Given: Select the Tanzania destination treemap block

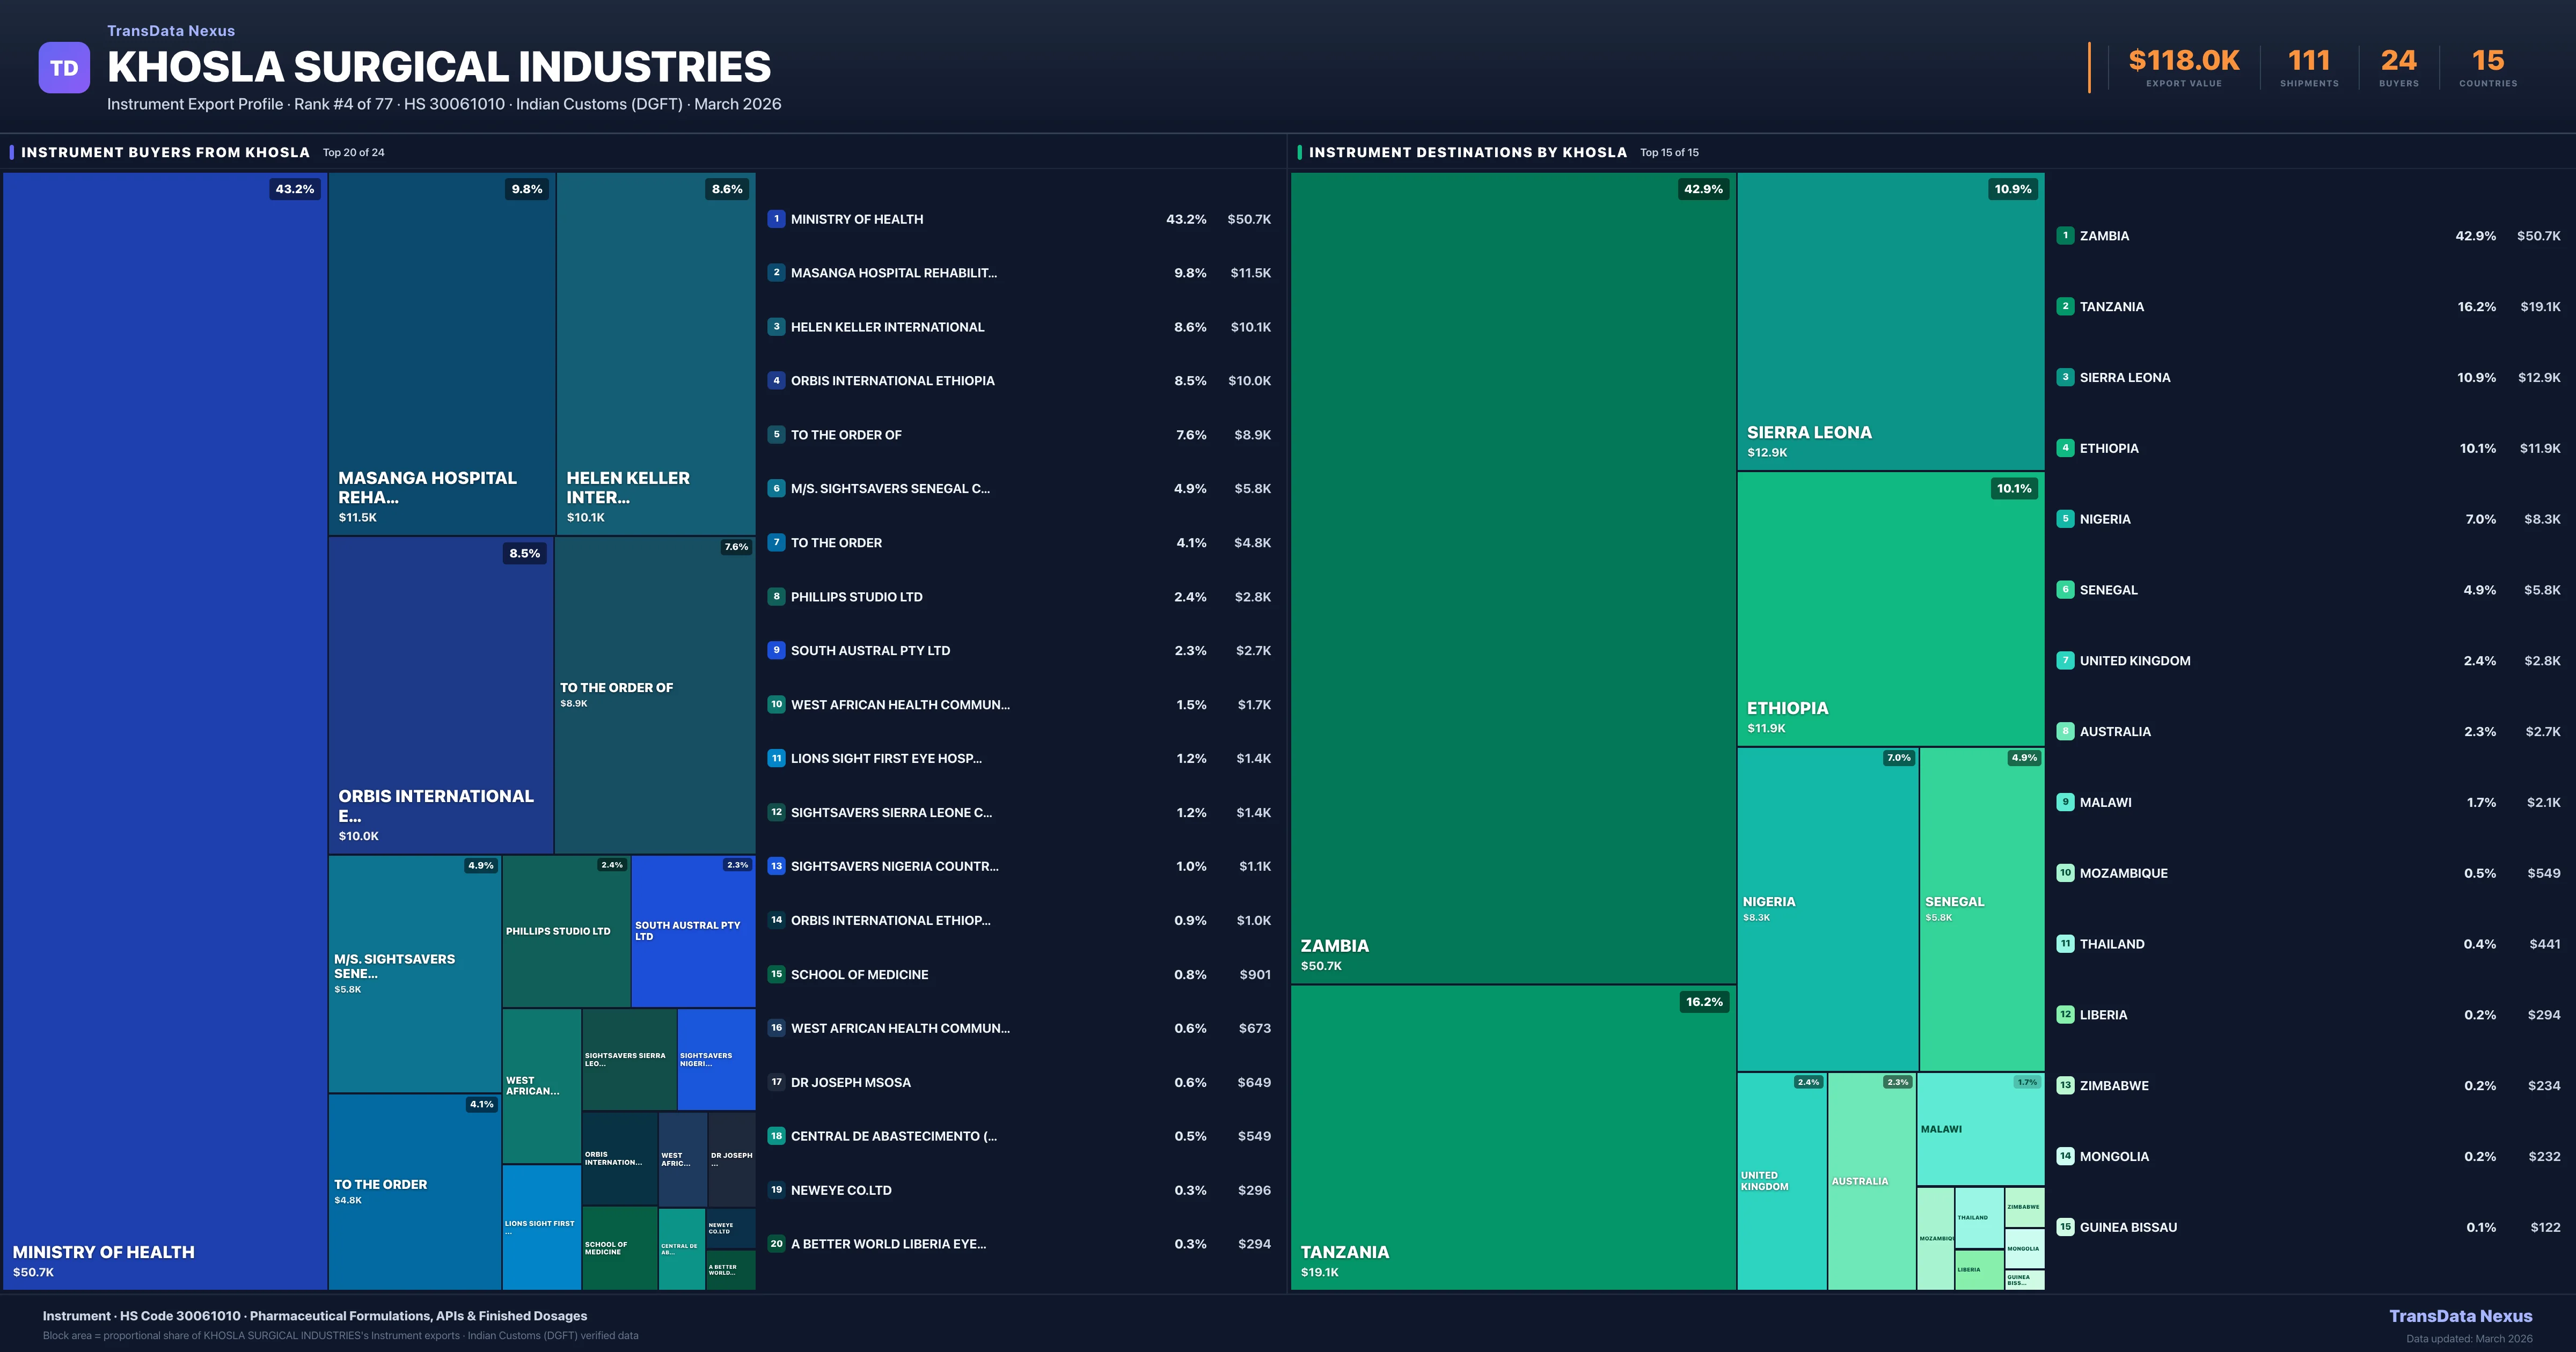Looking at the screenshot, I should pyautogui.click(x=1512, y=1137).
